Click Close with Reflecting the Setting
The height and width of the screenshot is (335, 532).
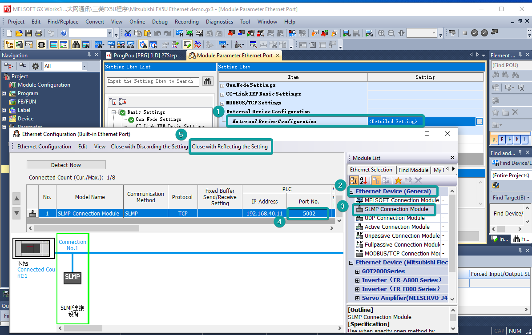[230, 147]
